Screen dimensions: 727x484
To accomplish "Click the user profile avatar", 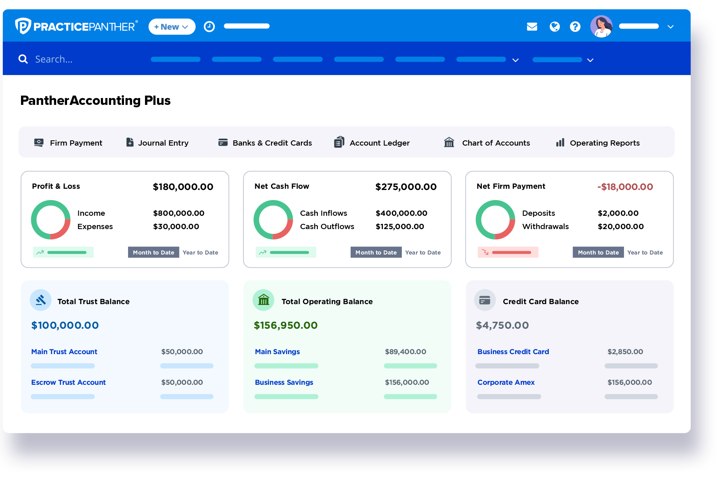I will (601, 27).
